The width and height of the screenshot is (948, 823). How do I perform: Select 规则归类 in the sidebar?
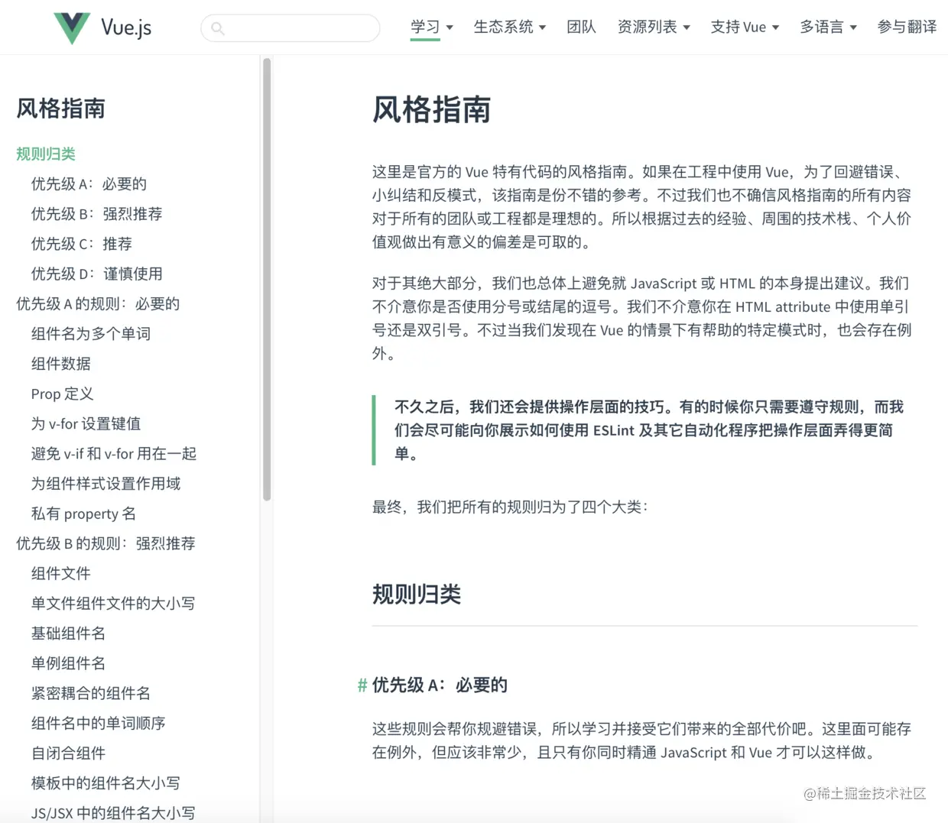[46, 154]
